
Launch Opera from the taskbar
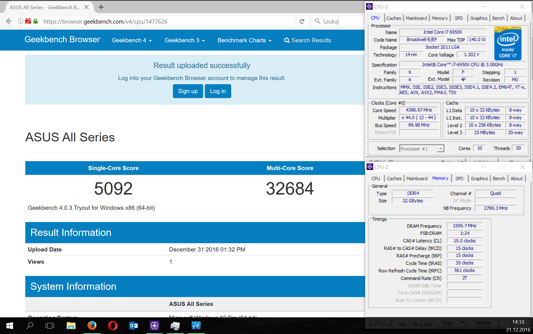pos(113,326)
